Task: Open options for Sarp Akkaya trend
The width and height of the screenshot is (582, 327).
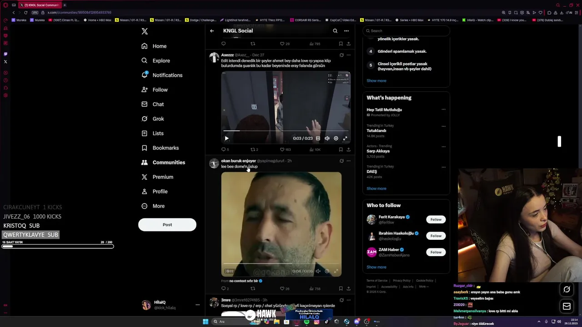Action: (x=443, y=147)
